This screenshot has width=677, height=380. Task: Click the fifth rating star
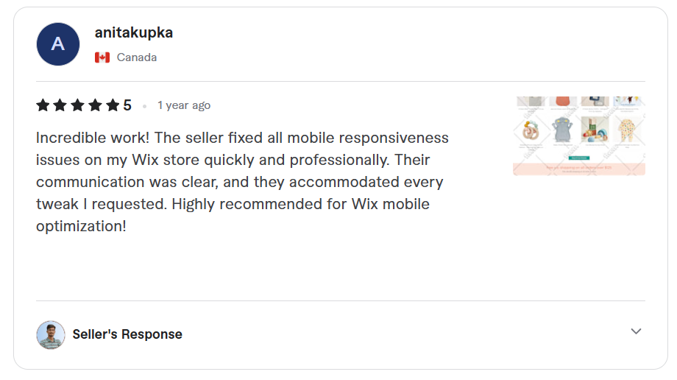point(113,105)
